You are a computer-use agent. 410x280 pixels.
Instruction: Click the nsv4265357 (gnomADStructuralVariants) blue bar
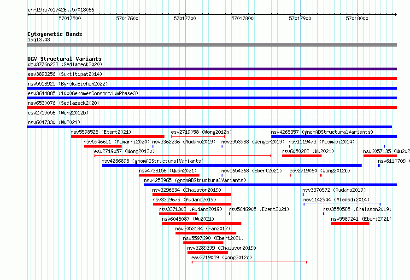click(x=334, y=137)
